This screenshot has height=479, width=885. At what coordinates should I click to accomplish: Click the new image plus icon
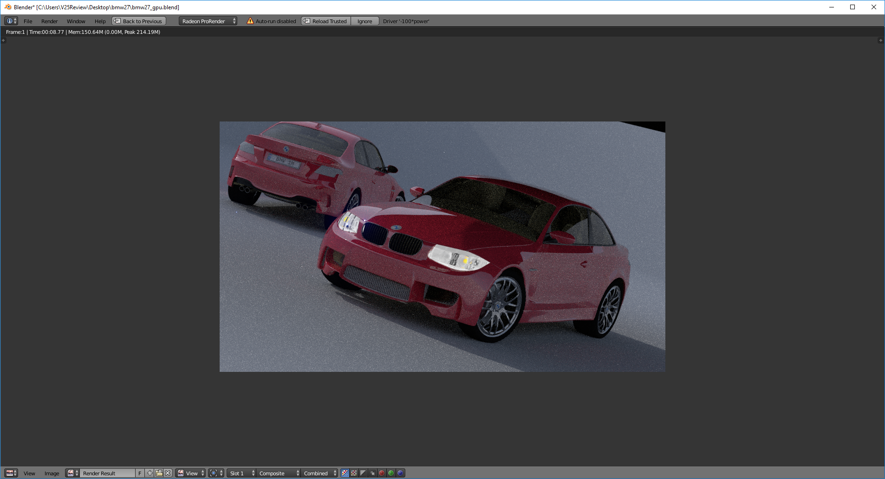(150, 473)
